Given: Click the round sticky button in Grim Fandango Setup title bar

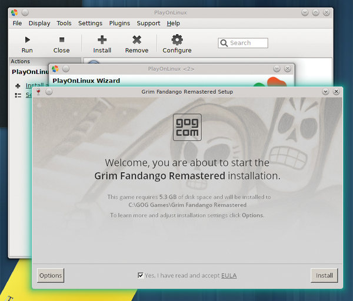Looking at the screenshot, I should (49, 92).
